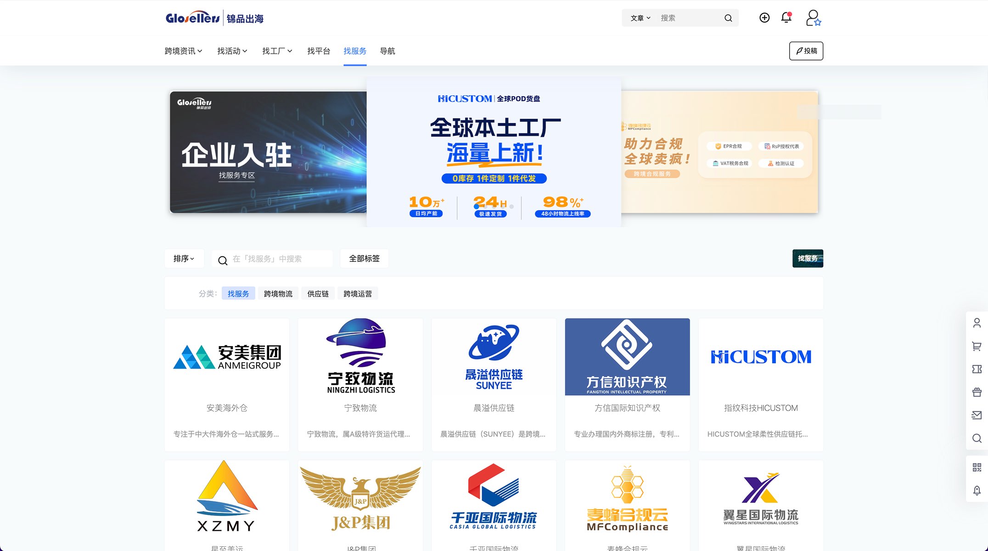Open the Glosellers site logo

click(x=214, y=18)
